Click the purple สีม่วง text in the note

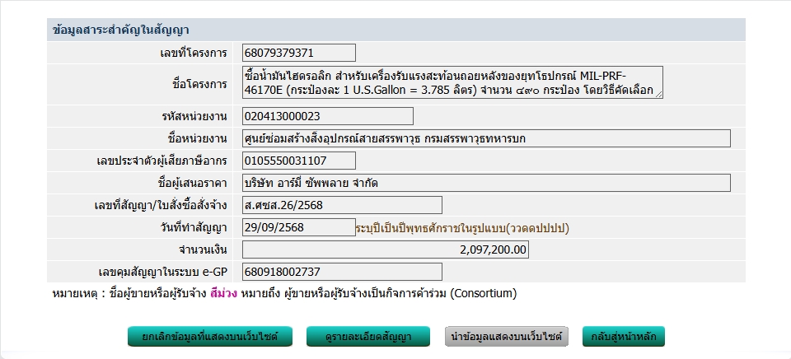click(223, 293)
